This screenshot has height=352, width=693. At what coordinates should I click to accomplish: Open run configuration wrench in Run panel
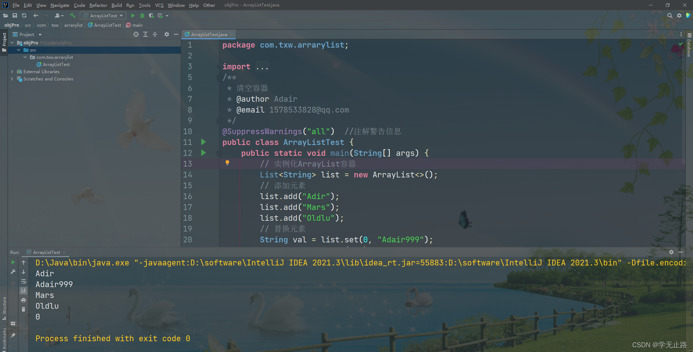pos(13,272)
